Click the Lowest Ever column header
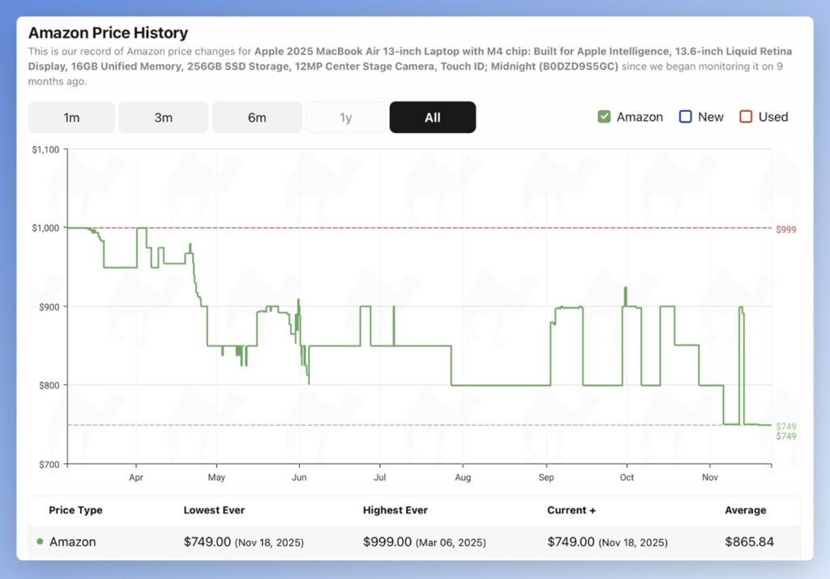Viewport: 830px width, 579px height. point(214,510)
